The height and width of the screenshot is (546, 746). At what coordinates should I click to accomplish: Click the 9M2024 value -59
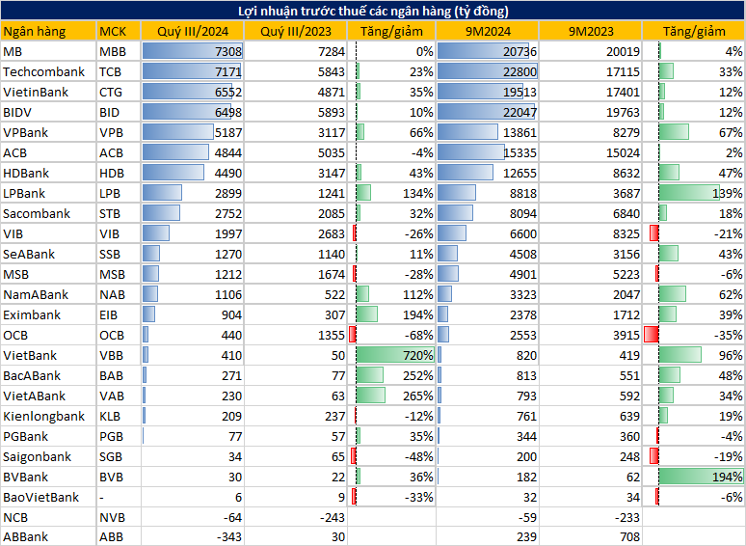coord(488,517)
